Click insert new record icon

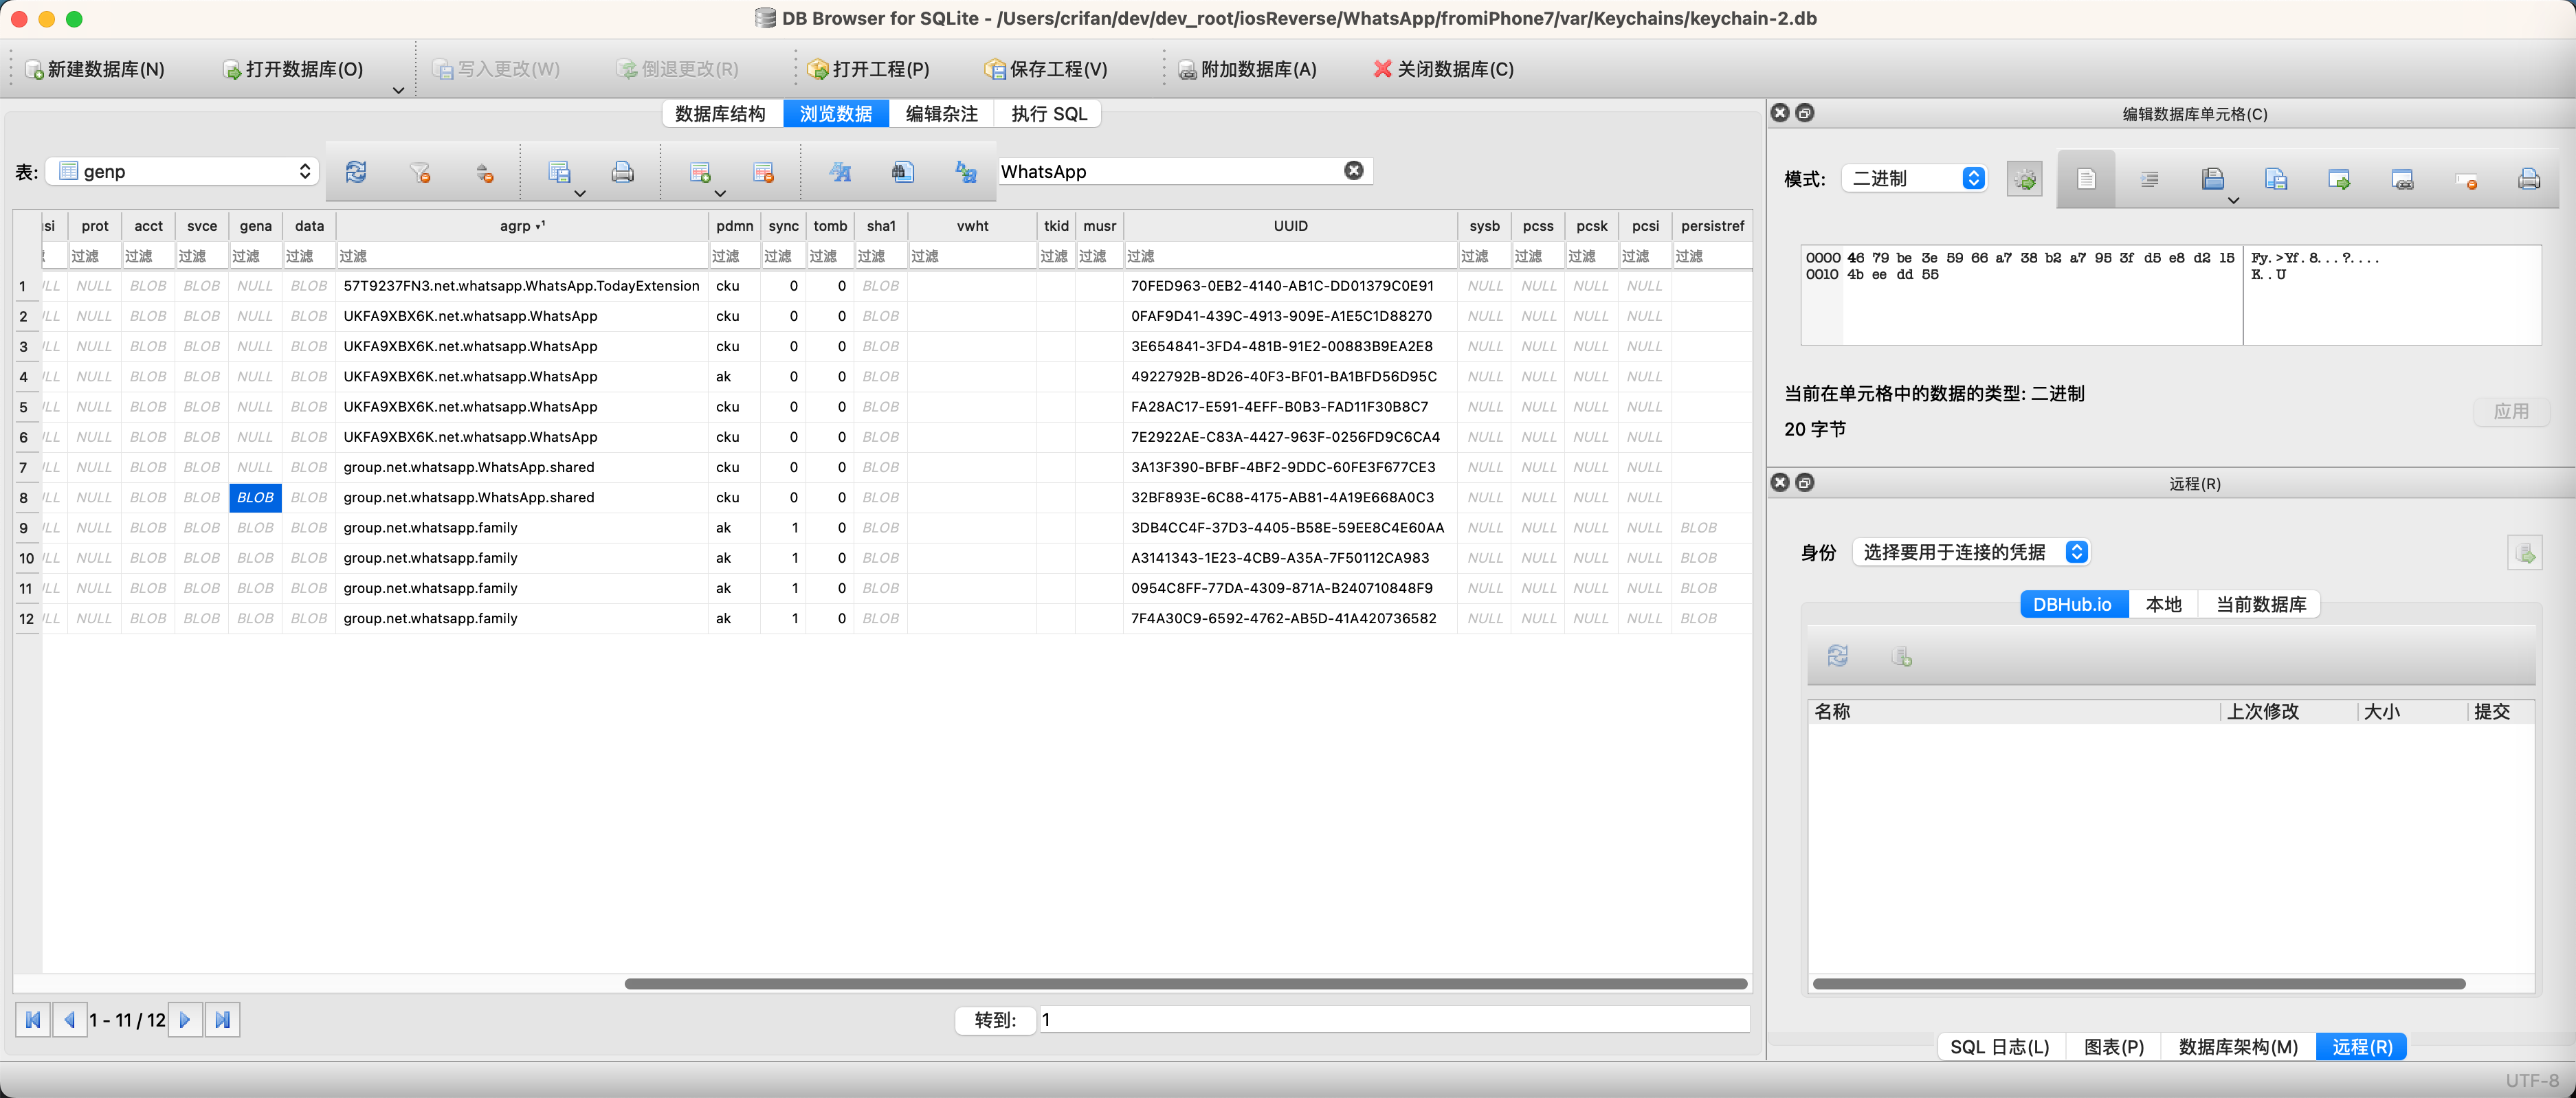click(x=700, y=172)
